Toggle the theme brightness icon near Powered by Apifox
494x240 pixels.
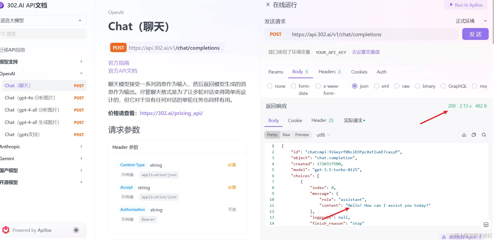click(76, 230)
